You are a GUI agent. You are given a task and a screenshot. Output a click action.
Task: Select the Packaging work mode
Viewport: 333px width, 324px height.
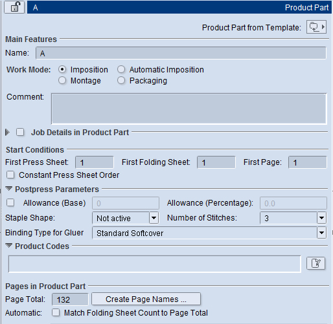point(121,80)
